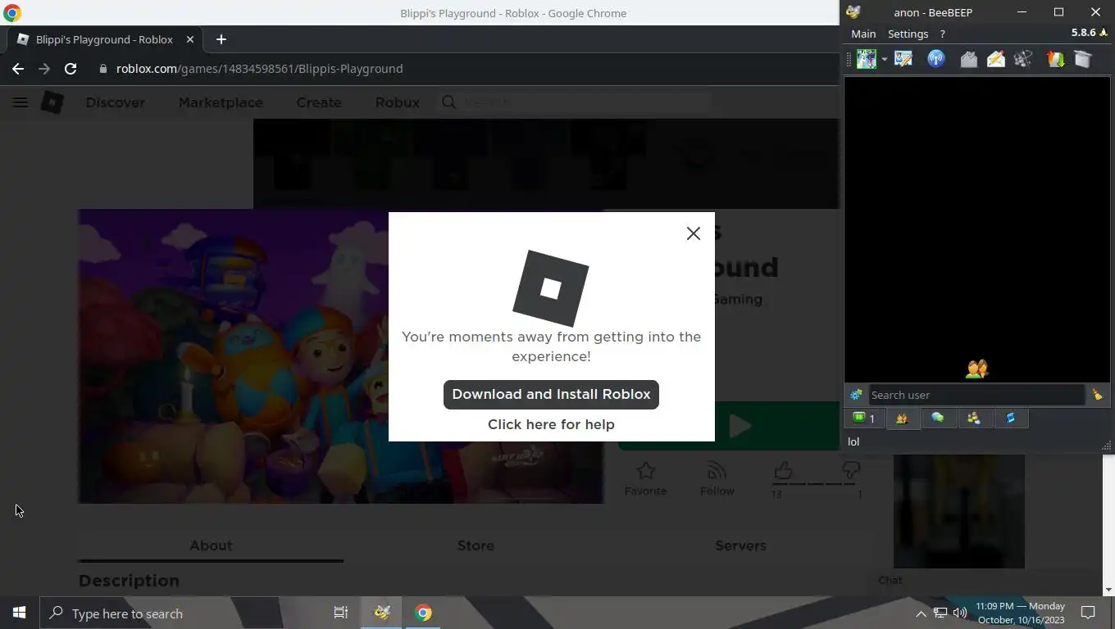Screen dimensions: 1115x629
Task: Click the envelope with pencil icon
Action: (x=996, y=59)
